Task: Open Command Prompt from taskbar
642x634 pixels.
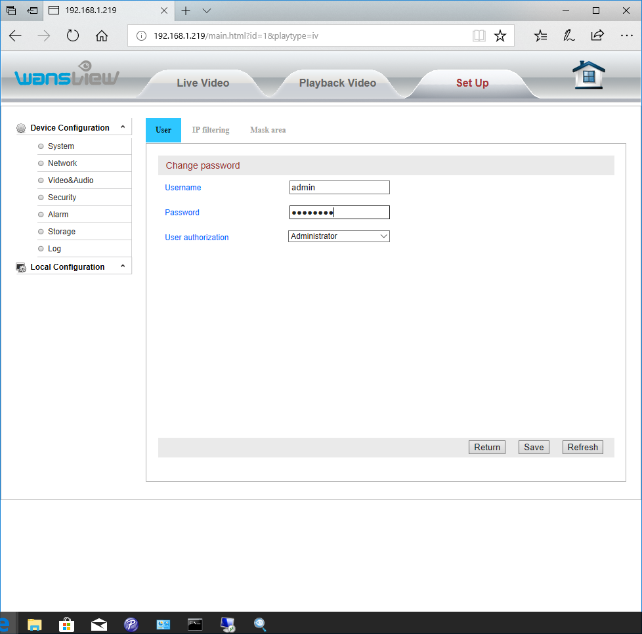Action: [x=195, y=624]
